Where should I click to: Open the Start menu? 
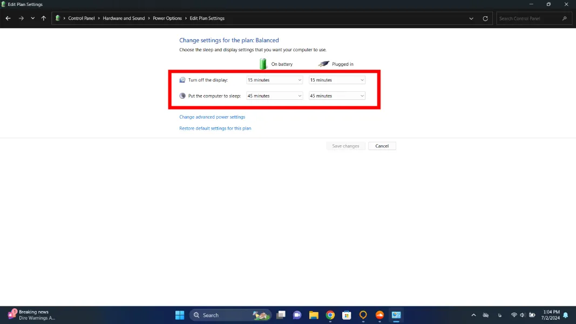(179, 315)
